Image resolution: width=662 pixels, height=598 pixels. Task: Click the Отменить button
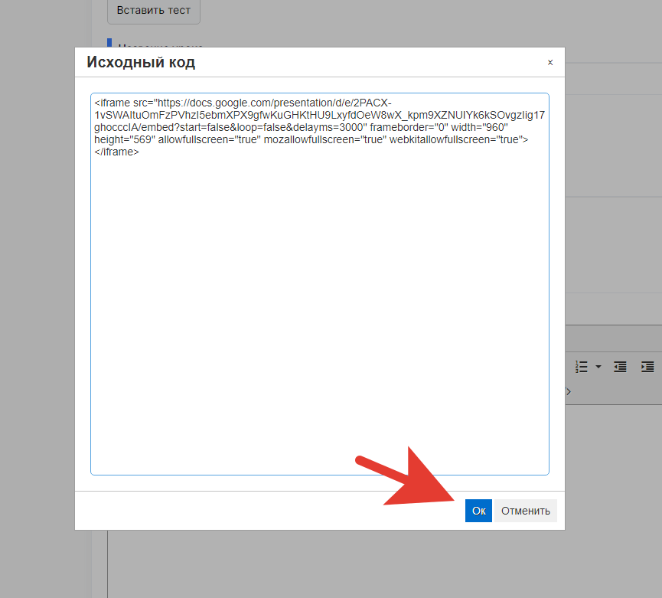(525, 511)
